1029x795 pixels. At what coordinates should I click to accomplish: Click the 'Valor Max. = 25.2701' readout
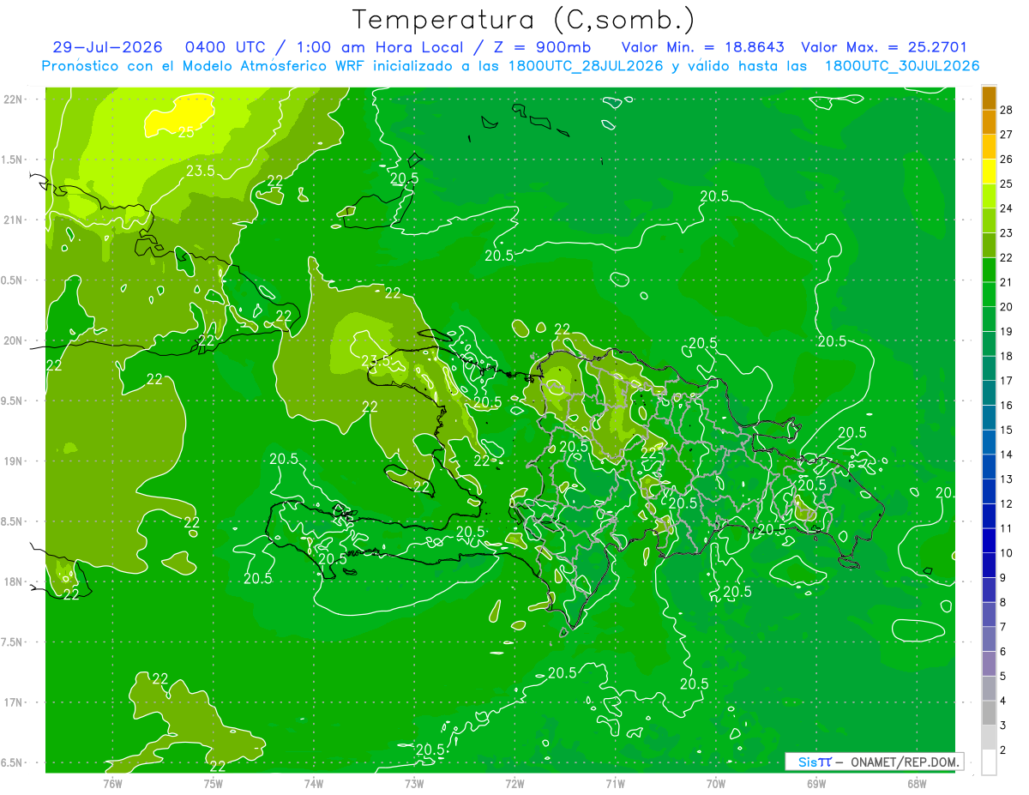[x=885, y=47]
